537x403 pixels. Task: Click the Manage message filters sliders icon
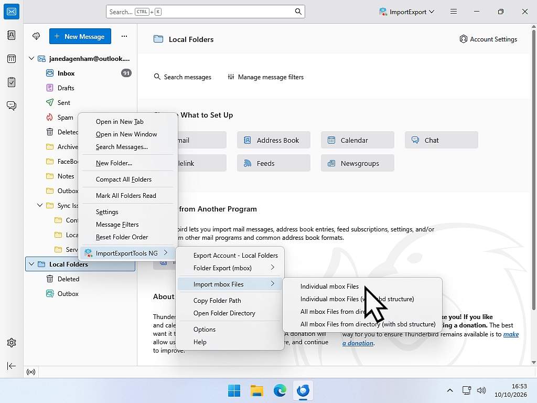231,77
